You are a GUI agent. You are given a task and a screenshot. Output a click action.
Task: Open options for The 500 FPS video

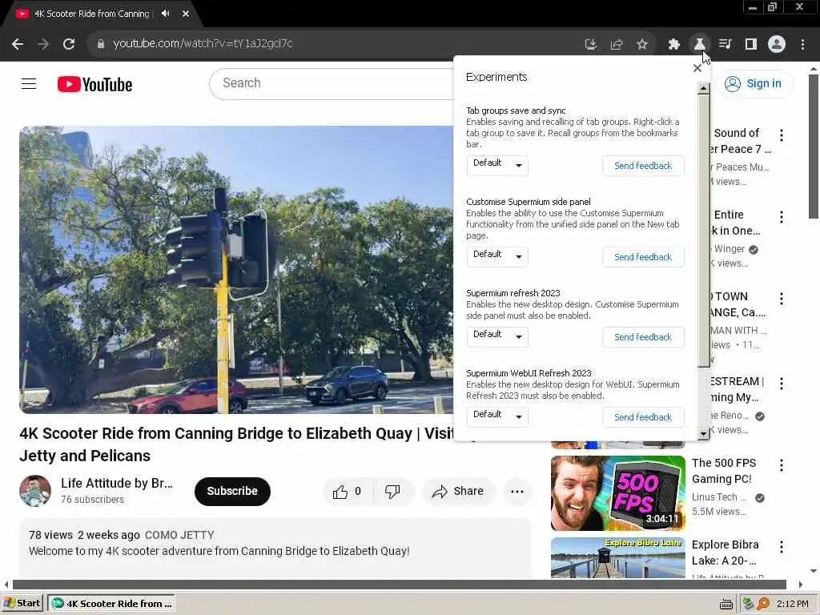coord(782,465)
